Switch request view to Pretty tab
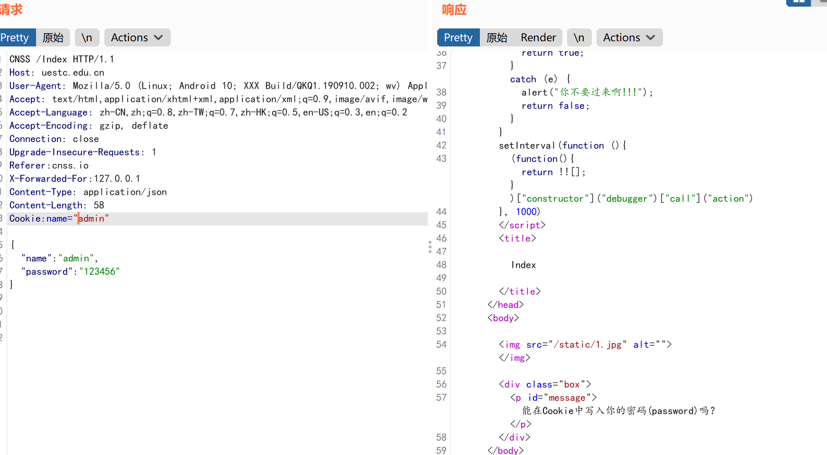The width and height of the screenshot is (827, 455). pyautogui.click(x=16, y=37)
